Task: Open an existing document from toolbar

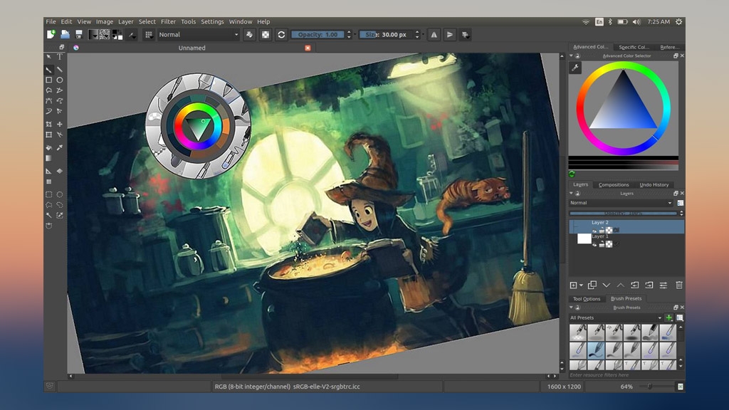Action: coord(65,34)
